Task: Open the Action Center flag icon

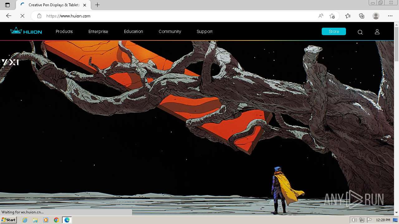Action: pyautogui.click(x=369, y=220)
